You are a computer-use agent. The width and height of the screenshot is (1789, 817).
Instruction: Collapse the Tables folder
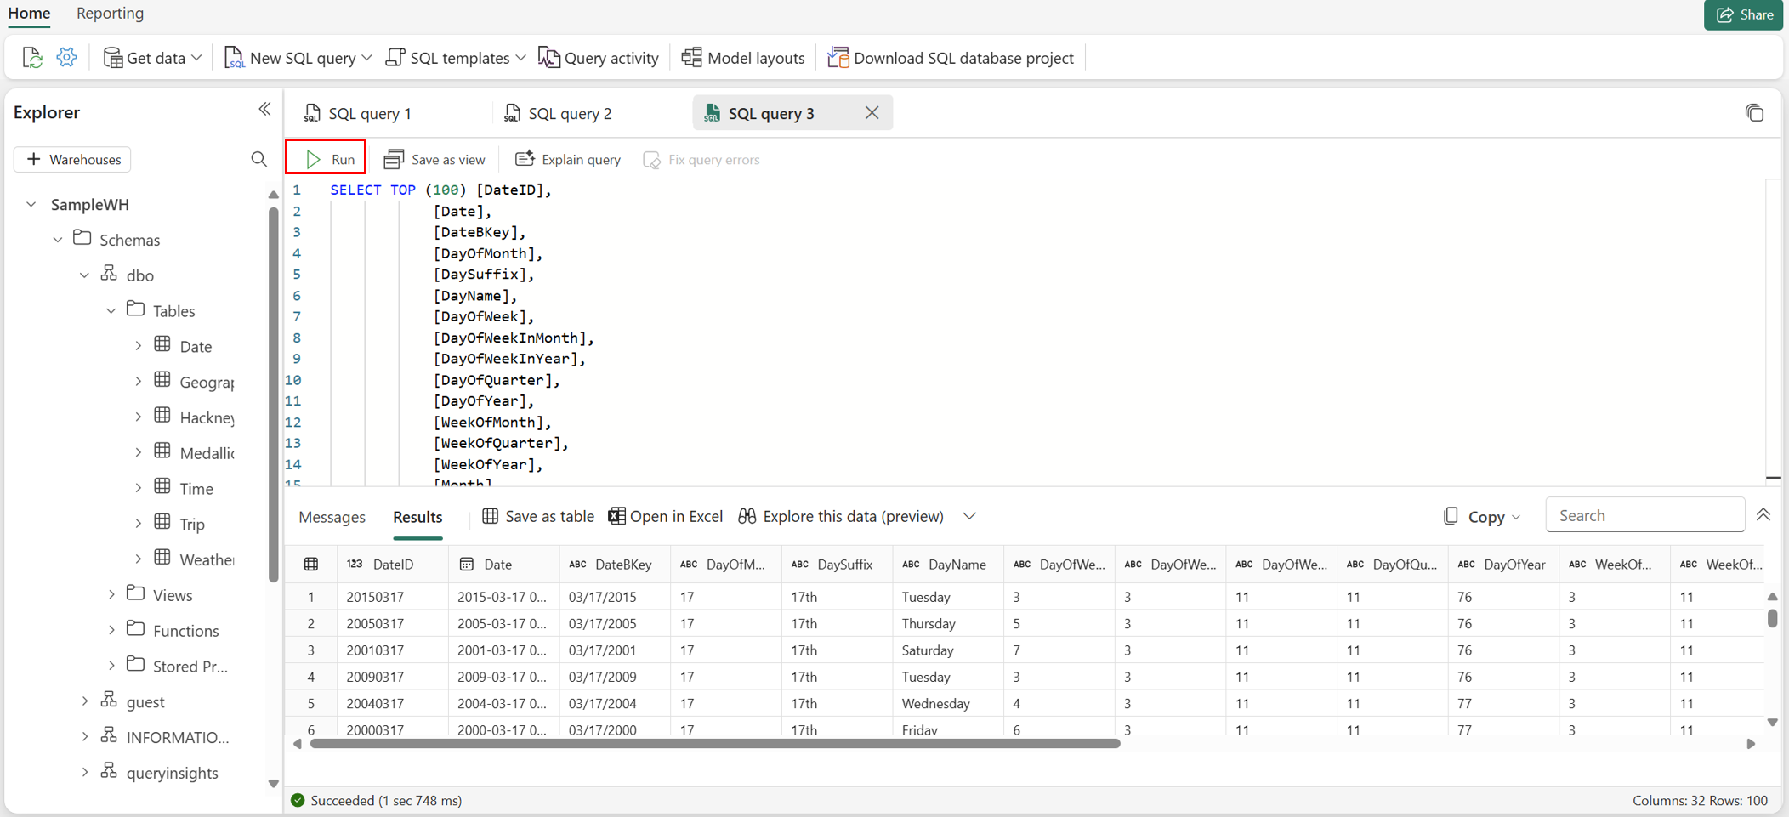point(111,311)
